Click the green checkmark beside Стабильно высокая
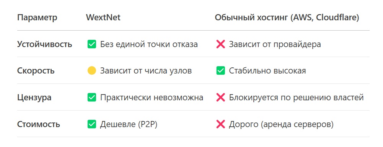 click(x=220, y=71)
